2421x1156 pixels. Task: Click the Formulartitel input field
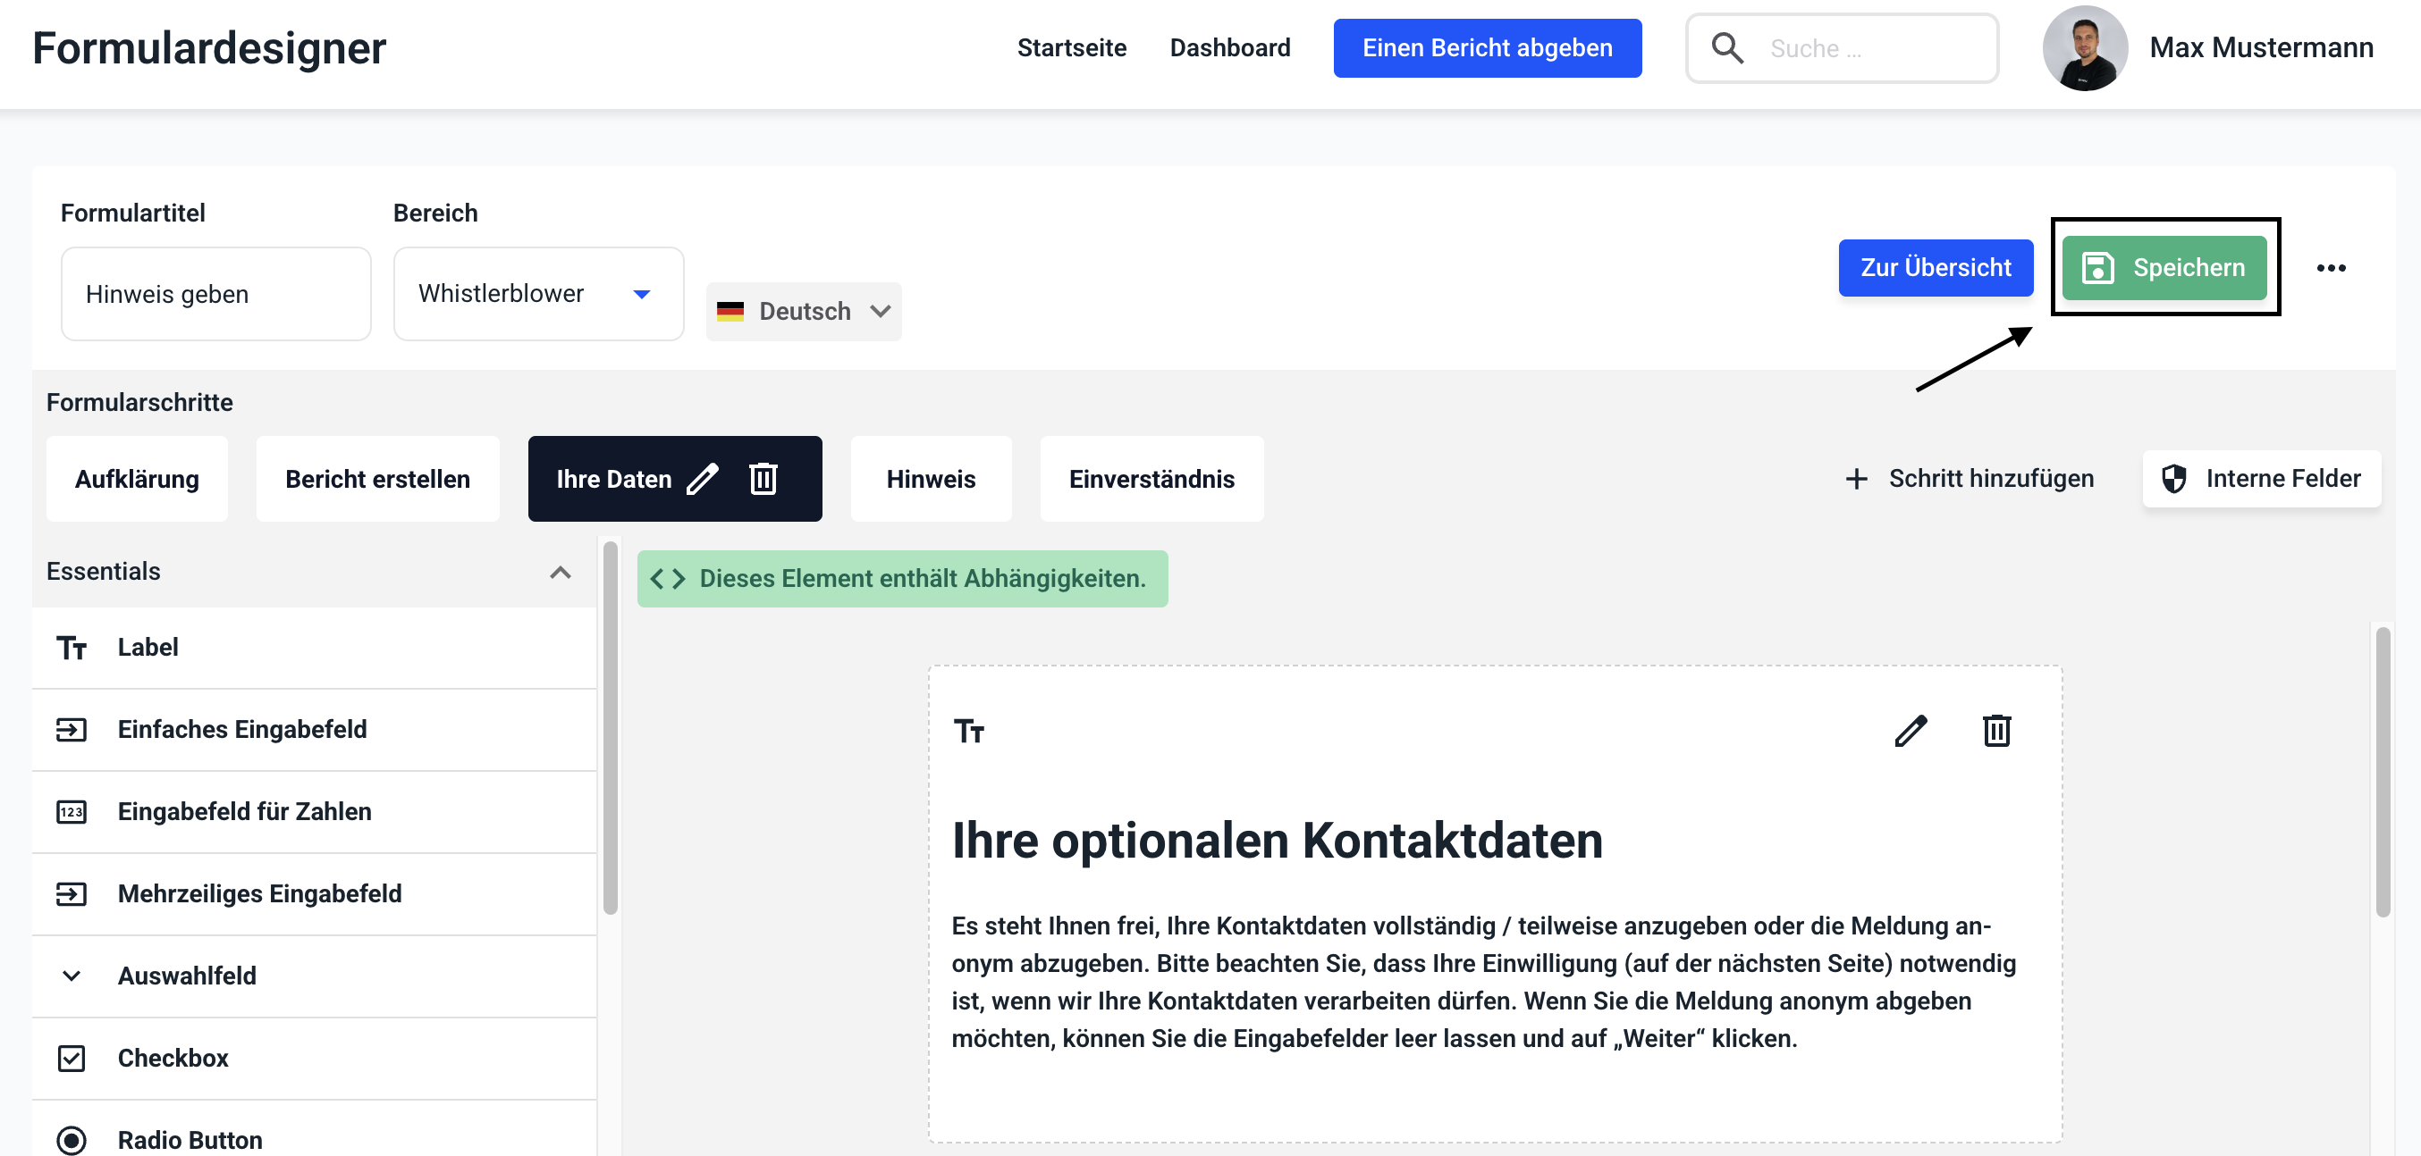pyautogui.click(x=216, y=294)
